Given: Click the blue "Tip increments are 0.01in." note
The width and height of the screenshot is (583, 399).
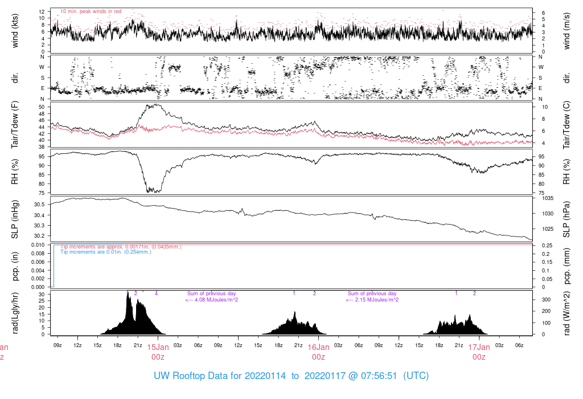Looking at the screenshot, I should click(x=106, y=252).
